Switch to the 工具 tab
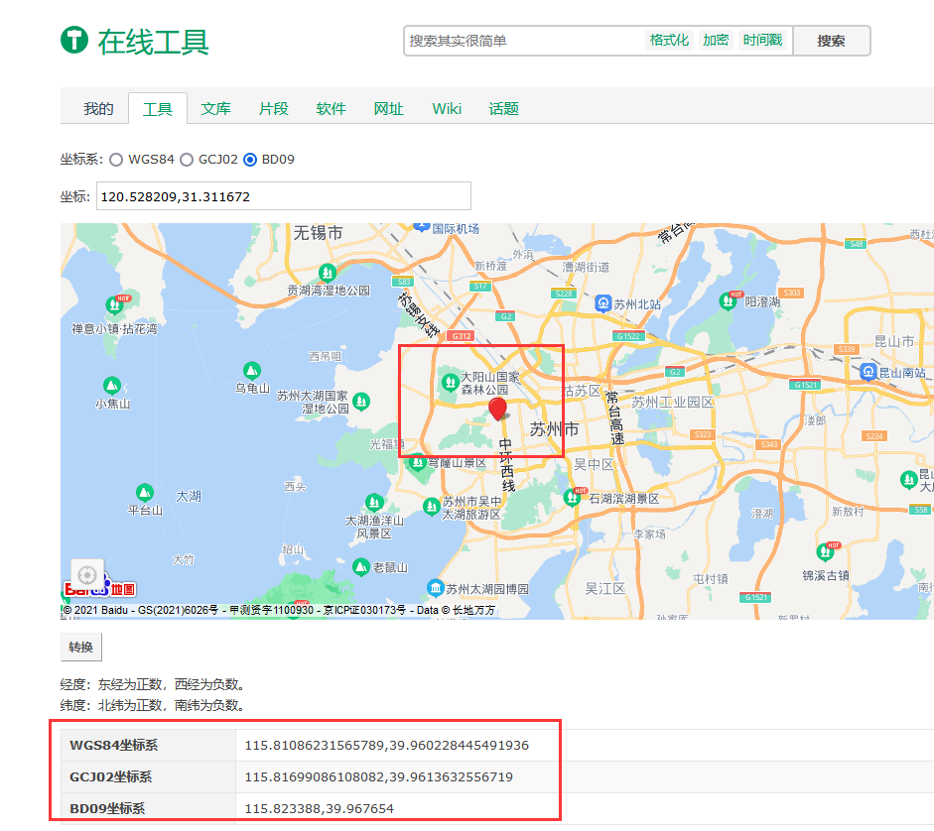This screenshot has height=831, width=934. tap(157, 109)
